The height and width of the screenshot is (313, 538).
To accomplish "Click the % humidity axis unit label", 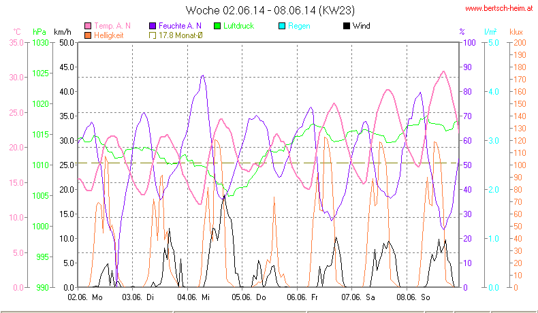I will (462, 32).
